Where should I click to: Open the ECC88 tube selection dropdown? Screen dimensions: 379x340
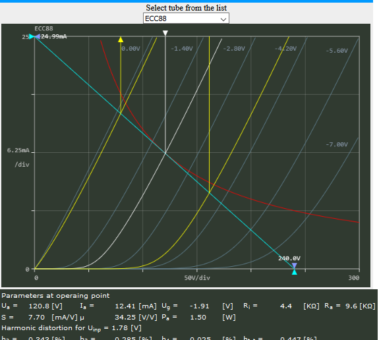pyautogui.click(x=186, y=18)
